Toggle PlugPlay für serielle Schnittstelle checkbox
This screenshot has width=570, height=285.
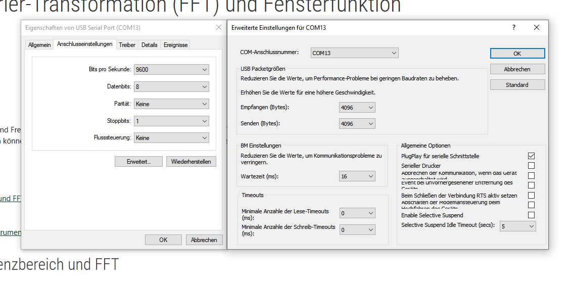click(x=531, y=156)
